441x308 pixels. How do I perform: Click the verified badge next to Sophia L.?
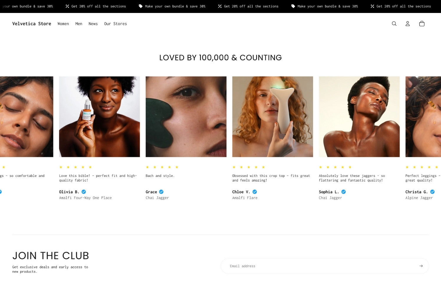point(343,192)
